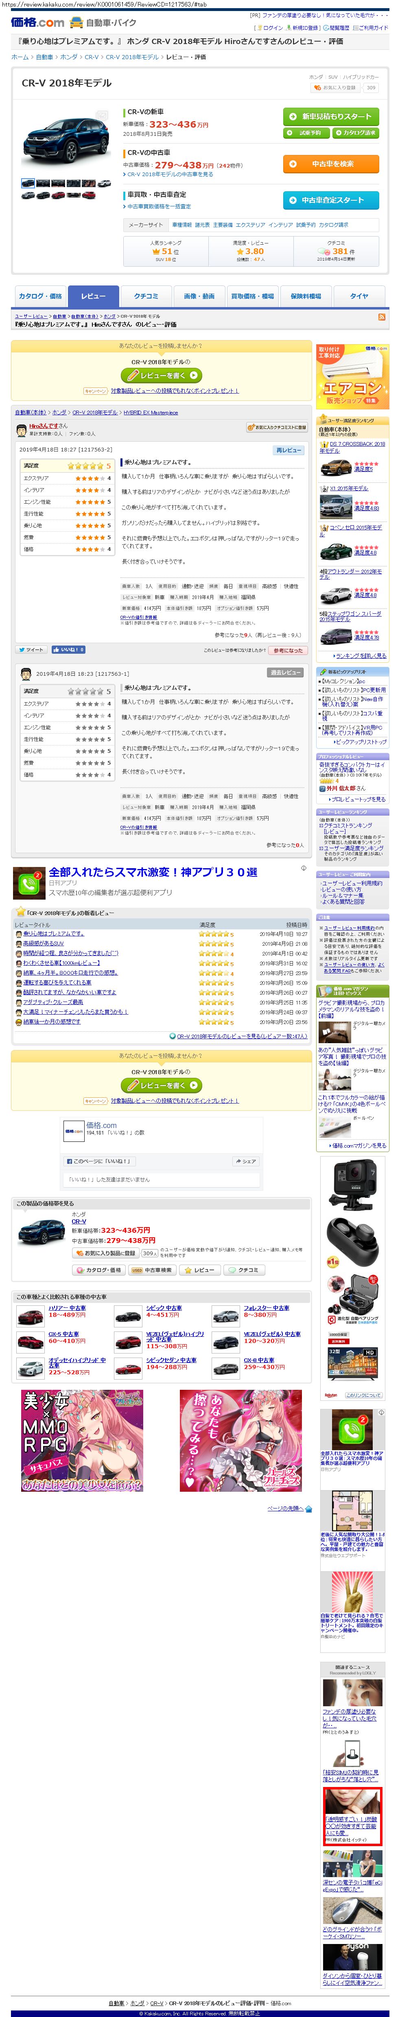Open the カタログ・価格 tab
Screen dimensions: 400x2017
point(40,297)
